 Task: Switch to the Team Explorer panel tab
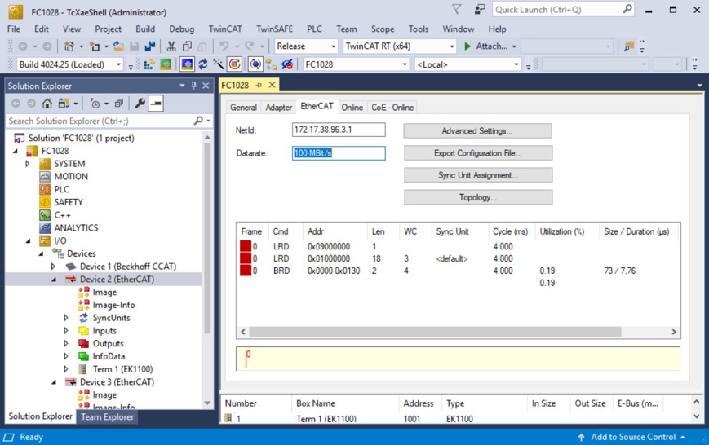tap(107, 417)
